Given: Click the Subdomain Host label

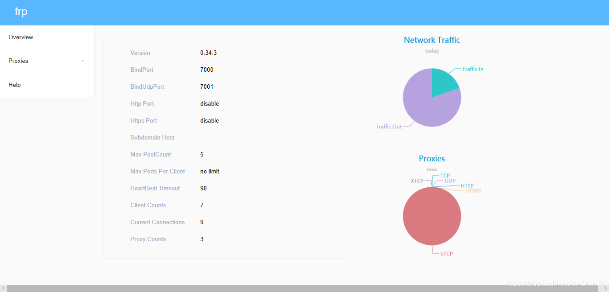Looking at the screenshot, I should [152, 137].
